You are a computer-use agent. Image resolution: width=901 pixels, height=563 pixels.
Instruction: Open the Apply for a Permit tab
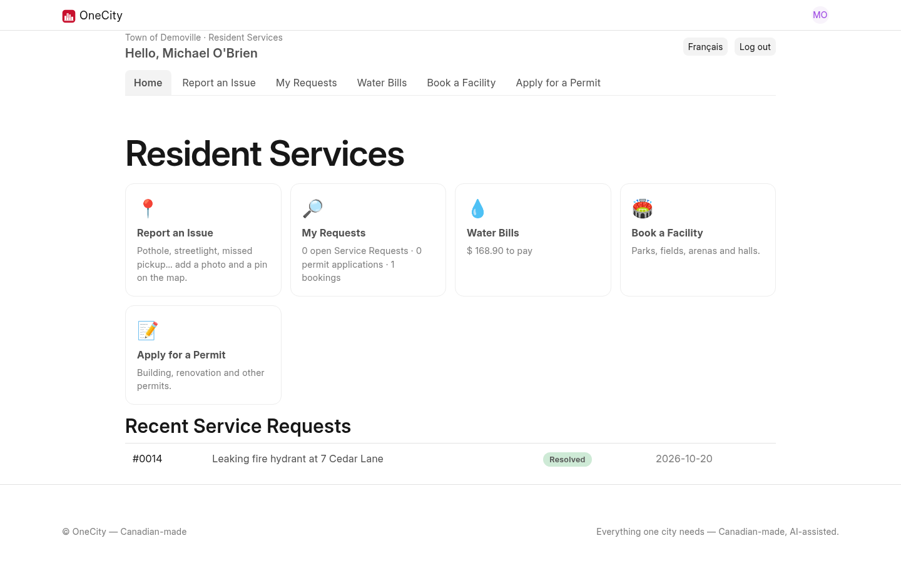[x=558, y=83]
